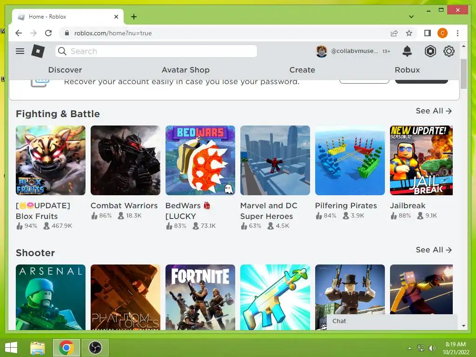Image resolution: width=476 pixels, height=357 pixels.
Task: Click the search magnifier icon
Action: [62, 51]
